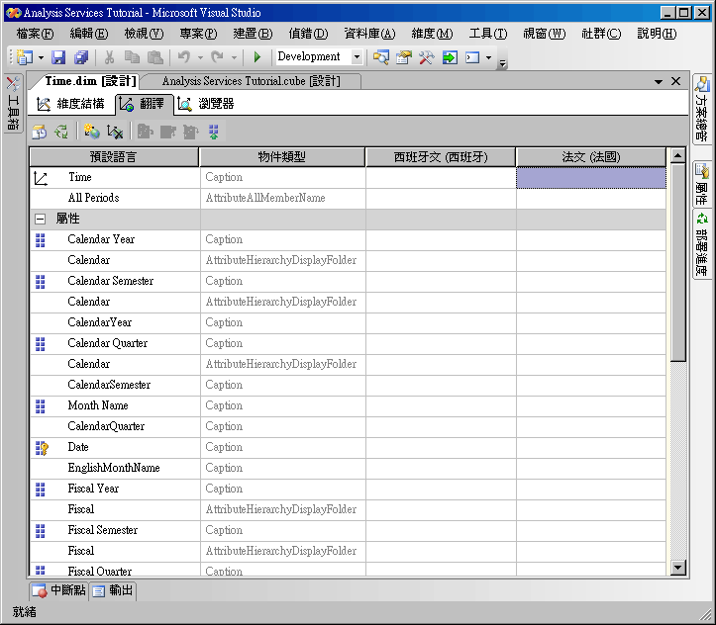This screenshot has width=716, height=625.
Task: Click the third grayed-out translation toolbar icon
Action: tap(191, 132)
